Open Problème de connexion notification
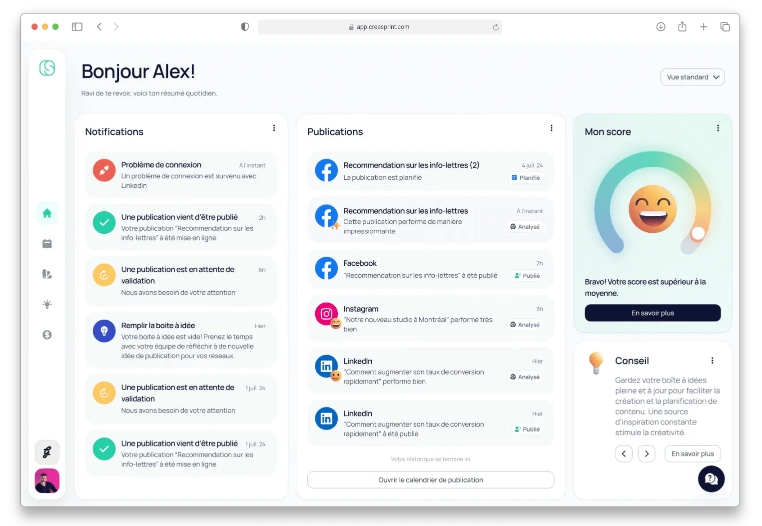 (x=181, y=174)
